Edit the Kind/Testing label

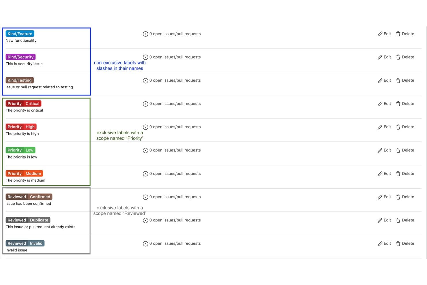384,81
